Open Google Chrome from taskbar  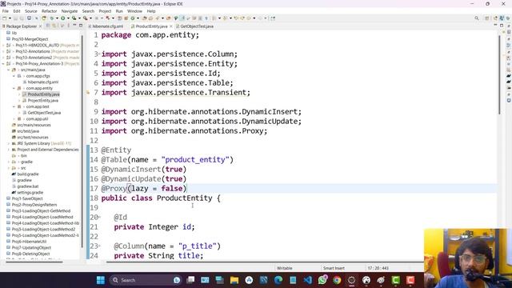tap(337, 280)
